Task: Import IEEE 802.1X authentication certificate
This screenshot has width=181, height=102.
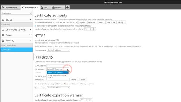Action: click(74, 80)
